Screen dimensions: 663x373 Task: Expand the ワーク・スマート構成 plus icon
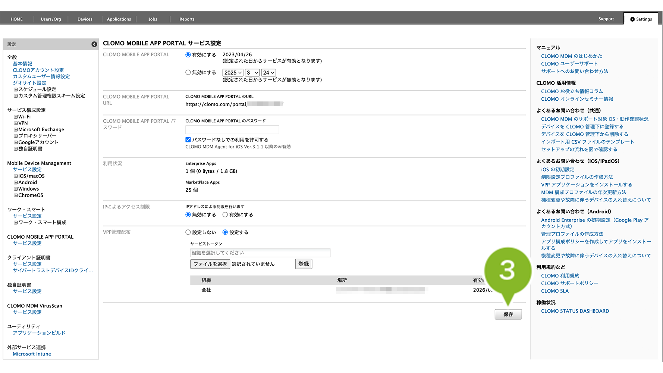[x=16, y=223]
